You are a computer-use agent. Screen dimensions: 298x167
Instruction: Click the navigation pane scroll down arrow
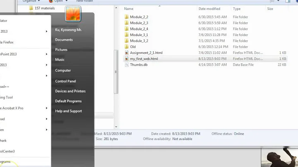pyautogui.click(x=116, y=127)
